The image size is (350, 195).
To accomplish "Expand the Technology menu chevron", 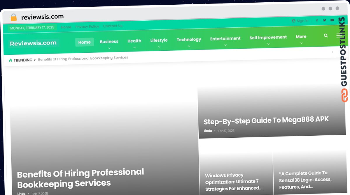I will (x=189, y=46).
